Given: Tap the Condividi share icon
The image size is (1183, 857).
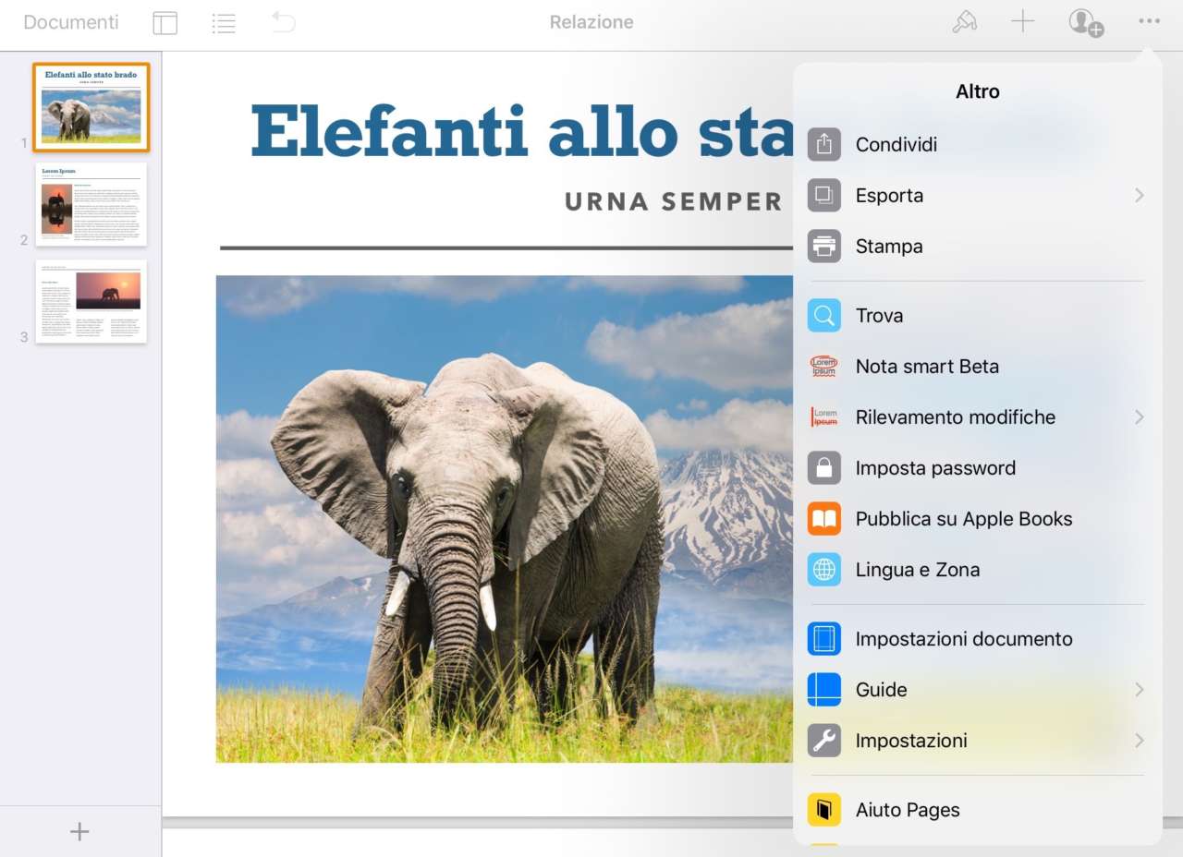Looking at the screenshot, I should coord(824,145).
